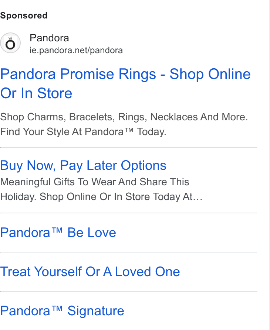Click the Meaningful Gifts To Wear description
The width and height of the screenshot is (270, 330).
point(95,182)
